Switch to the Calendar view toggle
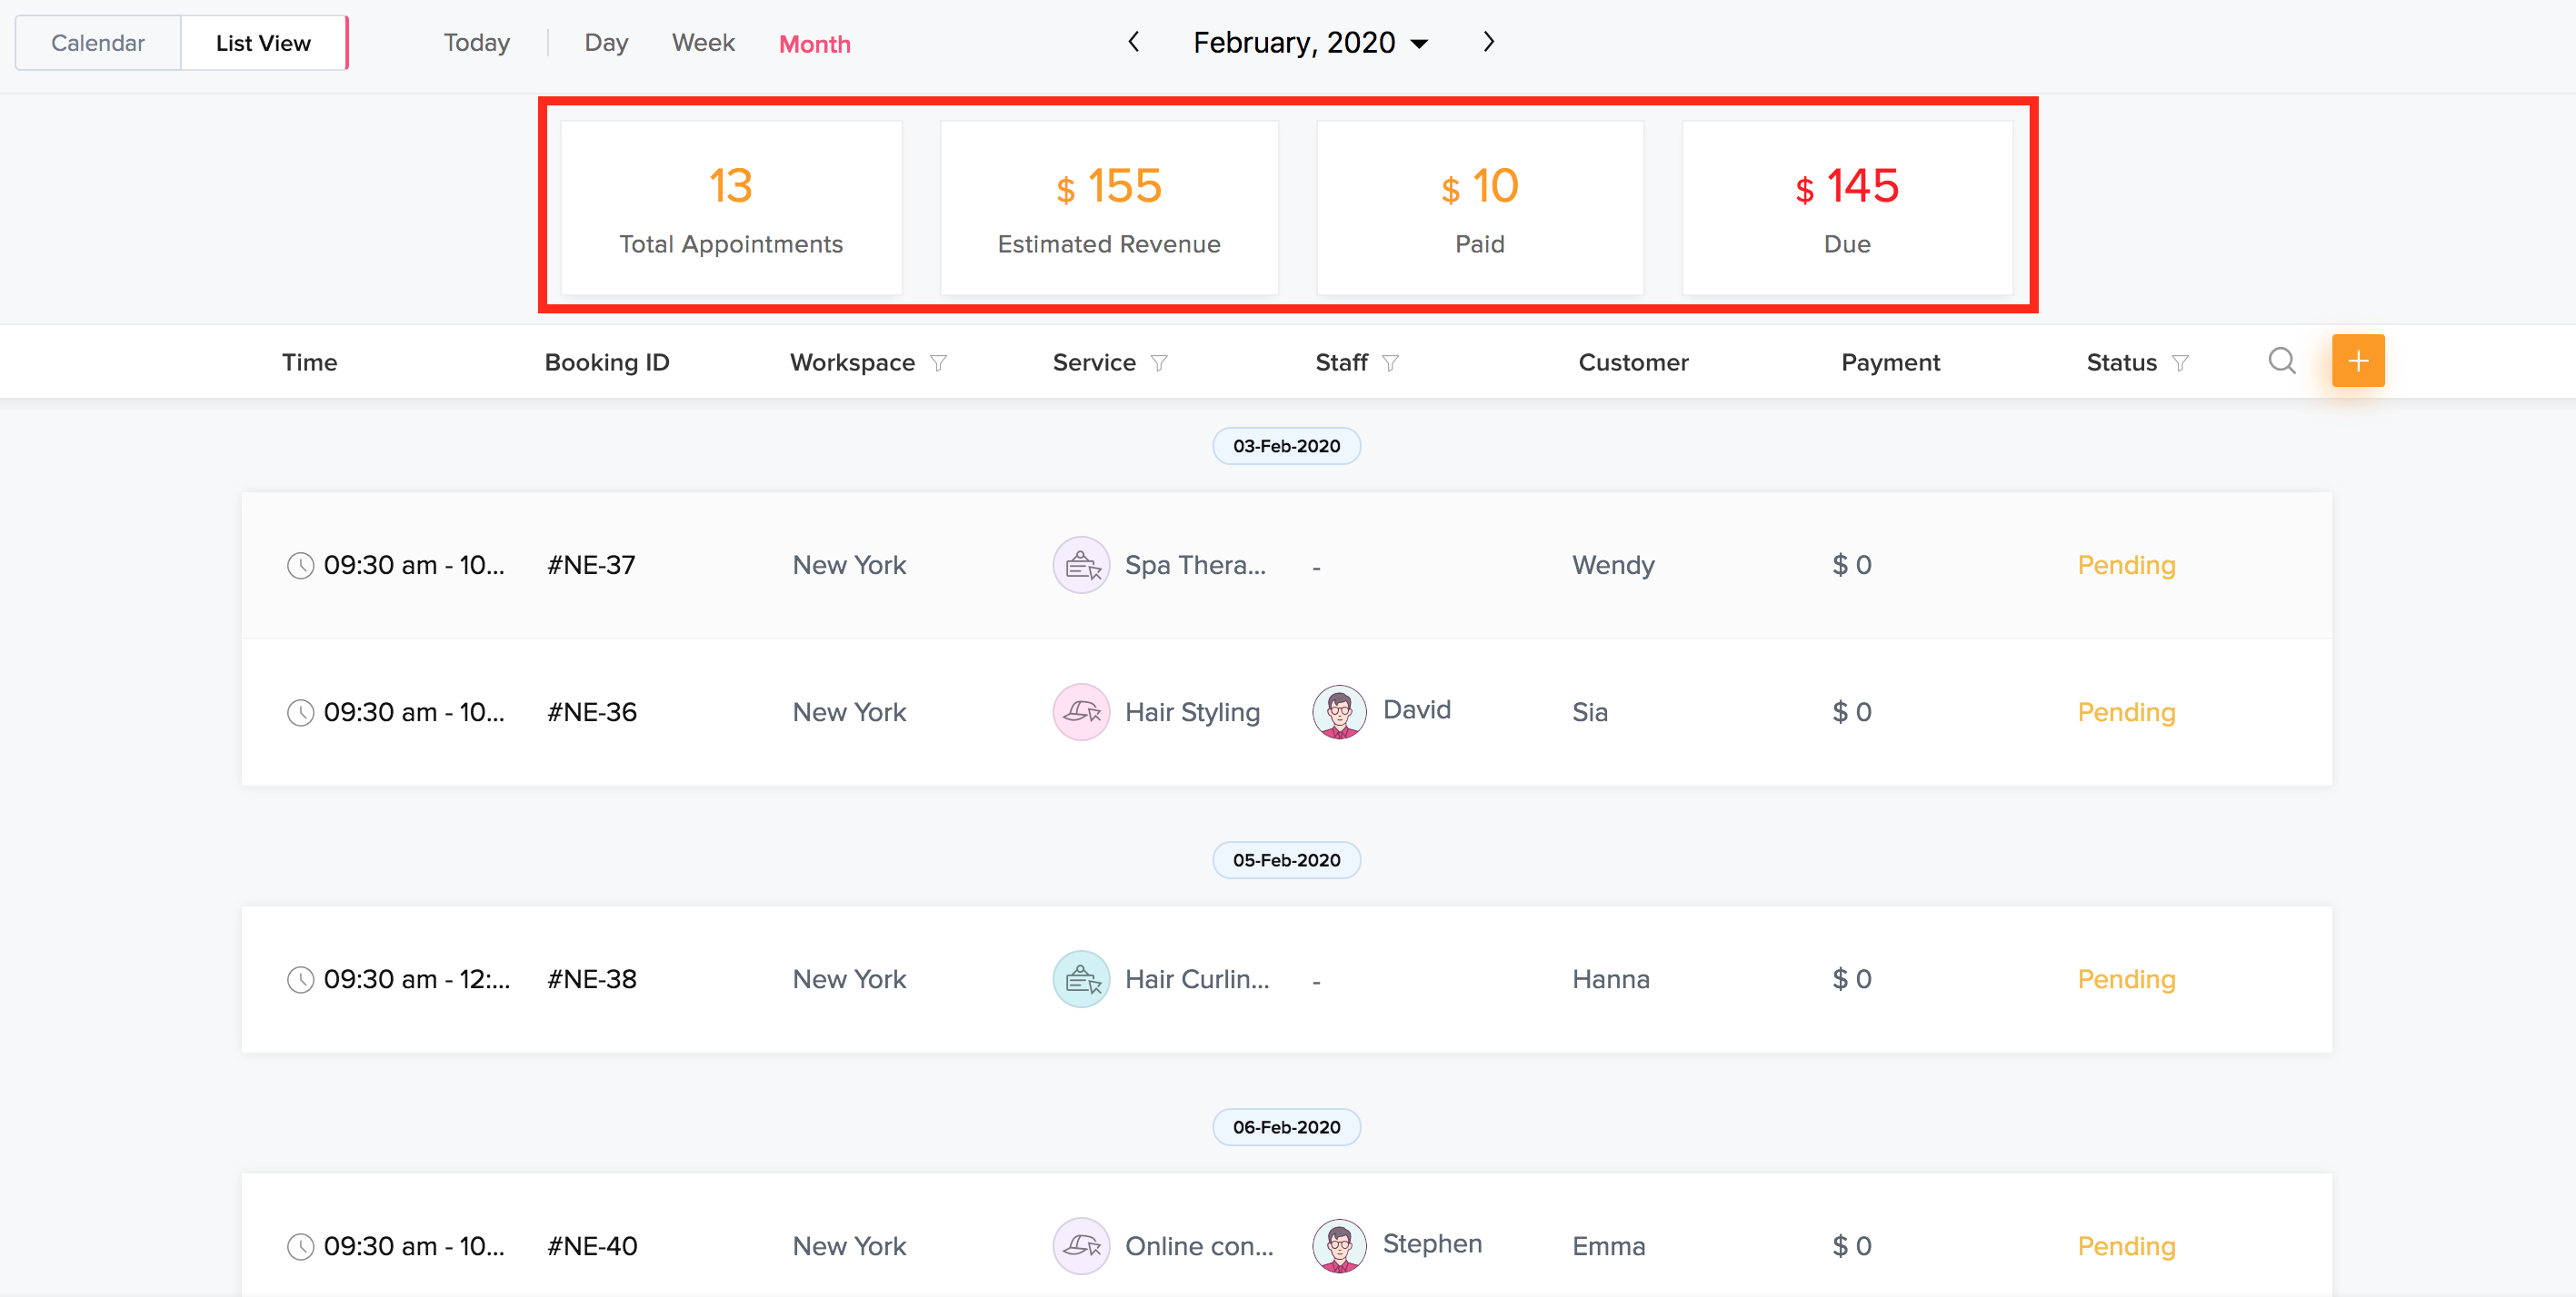This screenshot has width=2576, height=1297. tap(98, 43)
